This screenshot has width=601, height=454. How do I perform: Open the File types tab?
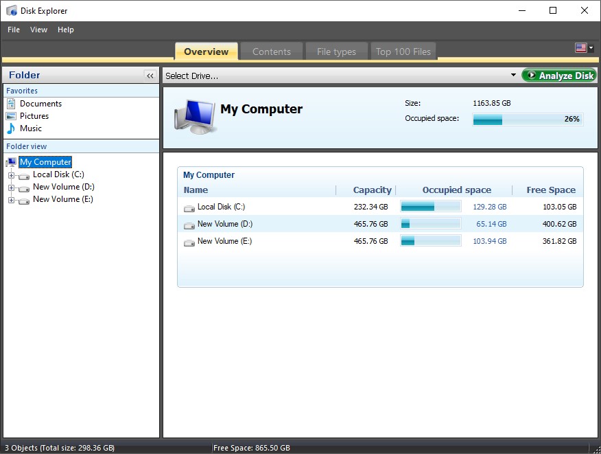point(336,51)
